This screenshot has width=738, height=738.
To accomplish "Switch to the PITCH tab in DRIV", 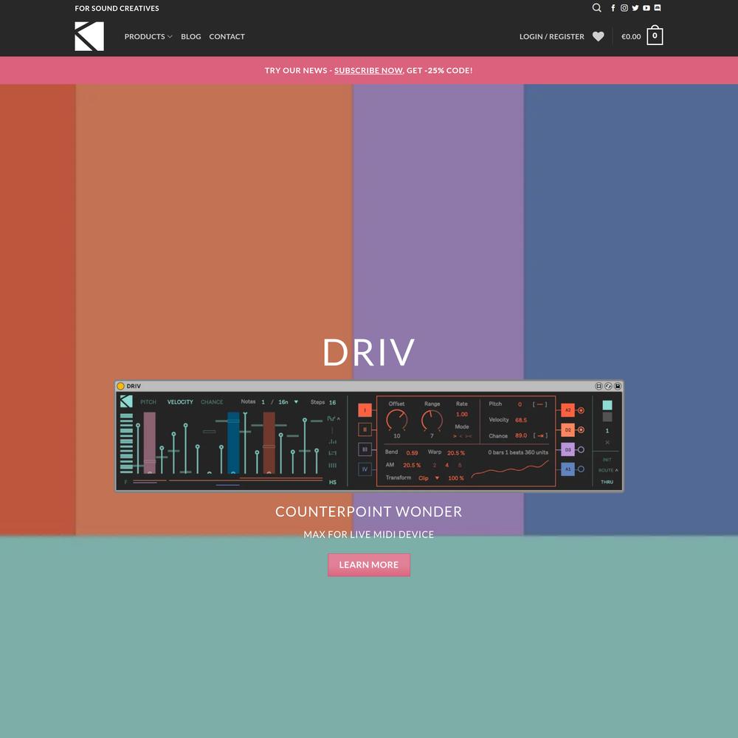I will [x=148, y=402].
